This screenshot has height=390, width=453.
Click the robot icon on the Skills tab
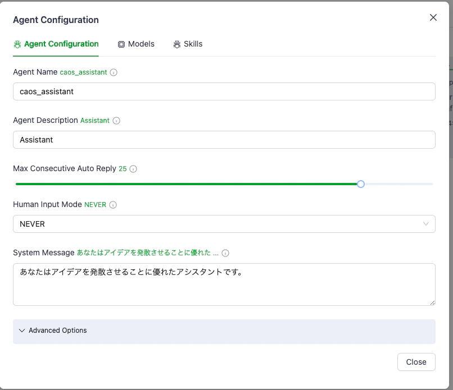tap(177, 44)
